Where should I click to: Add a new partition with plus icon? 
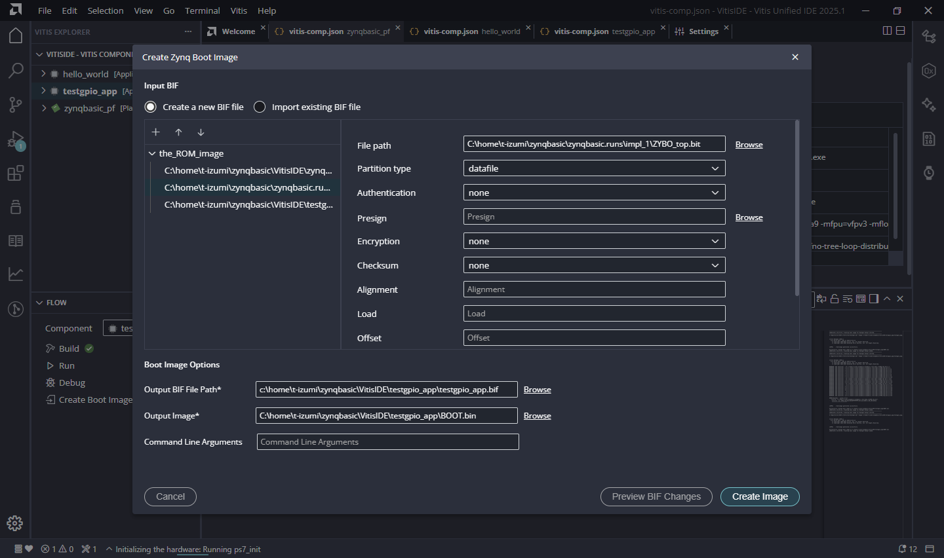tap(156, 132)
